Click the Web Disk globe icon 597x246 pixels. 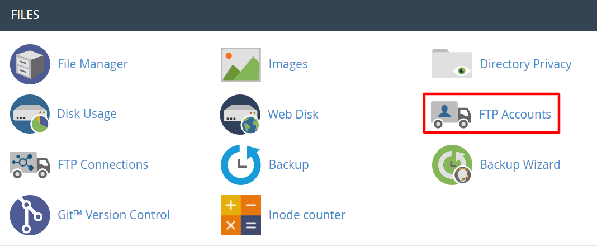tap(241, 115)
